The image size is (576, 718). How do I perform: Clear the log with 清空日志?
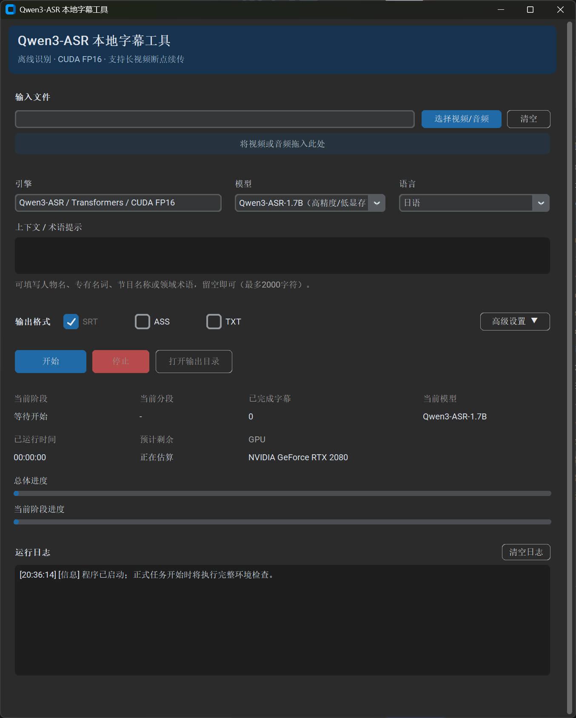526,552
